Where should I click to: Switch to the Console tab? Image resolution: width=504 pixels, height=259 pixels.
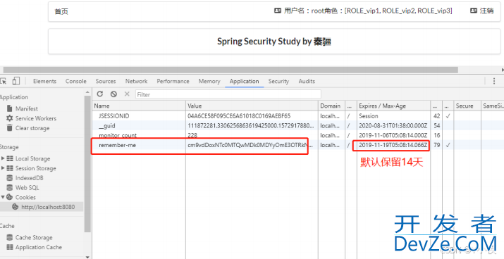pyautogui.click(x=76, y=81)
